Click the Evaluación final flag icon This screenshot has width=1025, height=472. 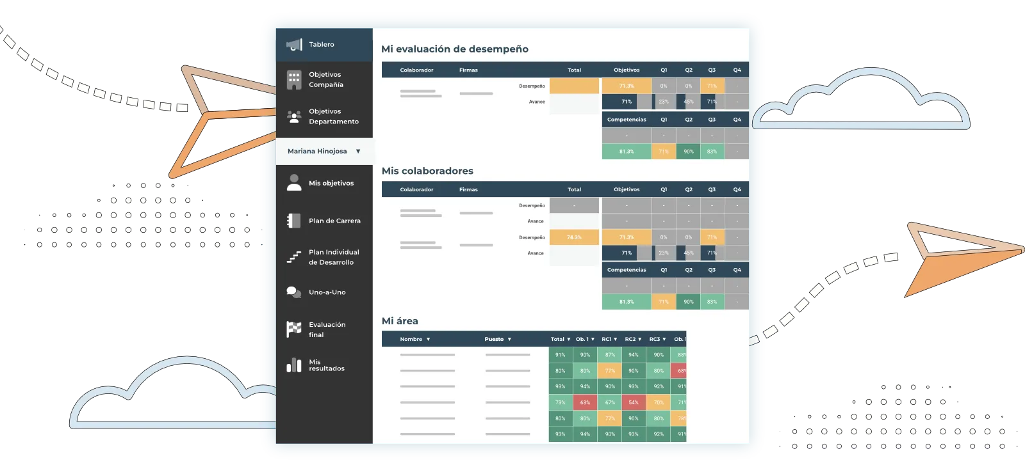[294, 329]
